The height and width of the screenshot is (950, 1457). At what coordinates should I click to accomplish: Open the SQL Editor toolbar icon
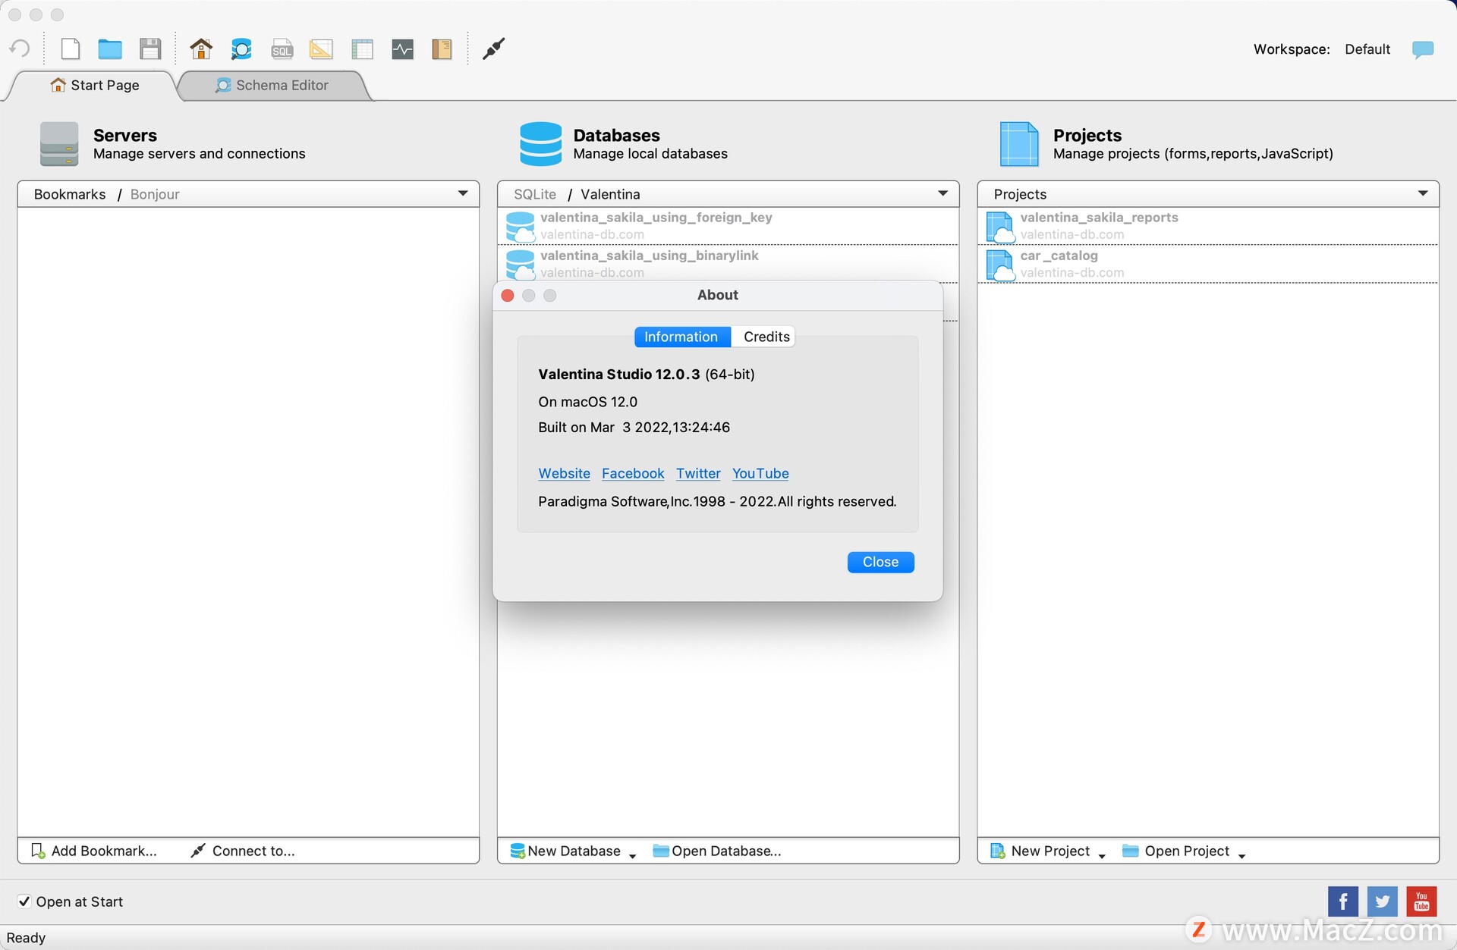coord(282,49)
